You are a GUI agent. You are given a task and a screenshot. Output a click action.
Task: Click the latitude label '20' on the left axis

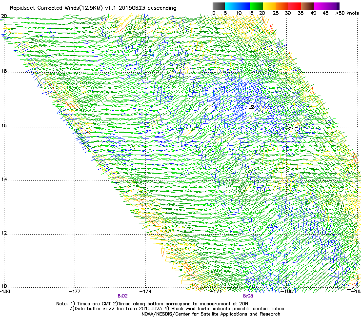pos(4,16)
